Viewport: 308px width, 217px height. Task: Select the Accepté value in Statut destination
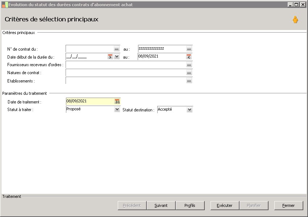click(165, 109)
